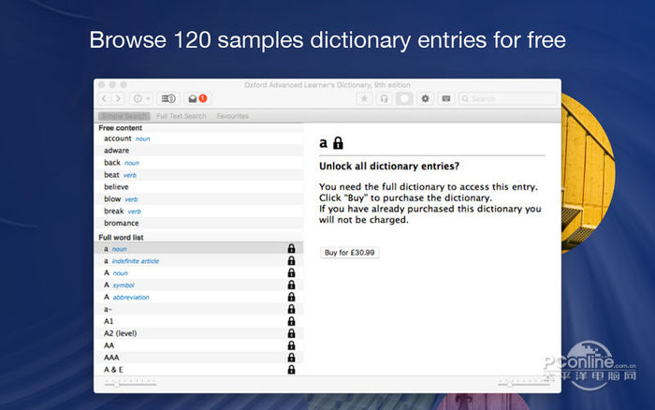The image size is (655, 410).
Task: Select the 'A & E' entry
Action: click(x=198, y=370)
